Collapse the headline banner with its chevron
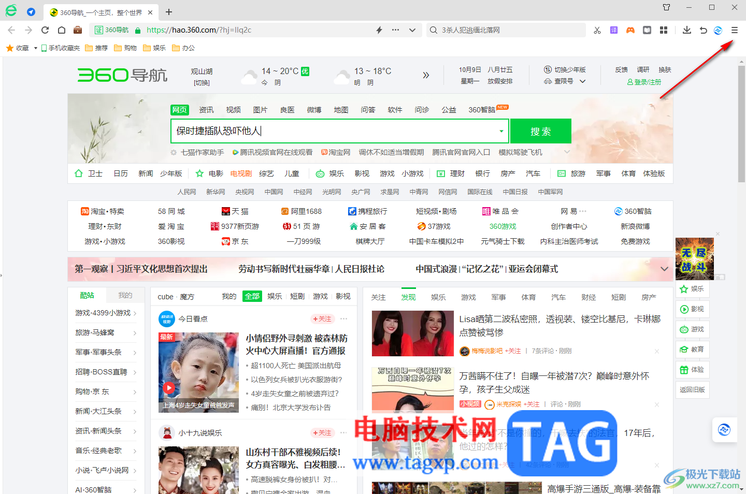The width and height of the screenshot is (746, 494). coord(664,269)
